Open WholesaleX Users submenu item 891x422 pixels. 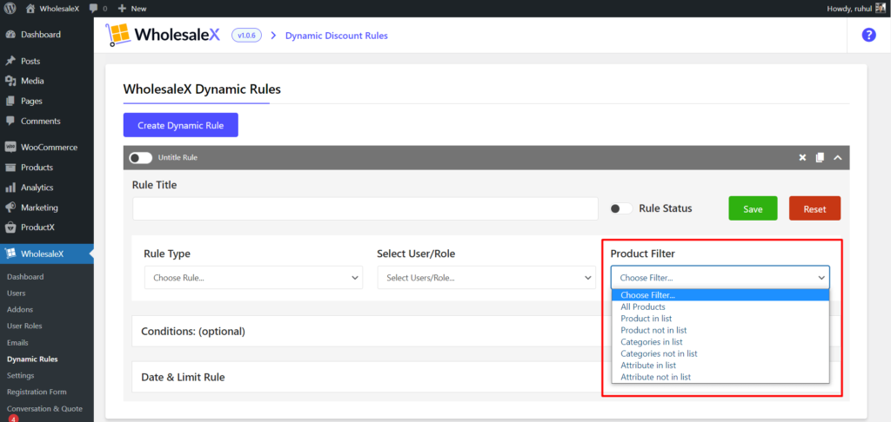pyautogui.click(x=16, y=293)
